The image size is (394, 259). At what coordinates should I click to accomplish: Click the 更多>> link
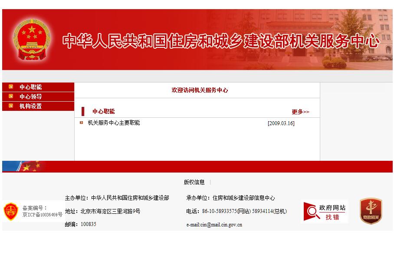pyautogui.click(x=301, y=112)
